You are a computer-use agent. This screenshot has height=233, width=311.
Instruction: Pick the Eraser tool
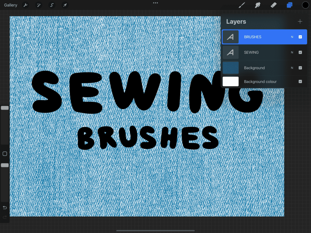(x=274, y=5)
